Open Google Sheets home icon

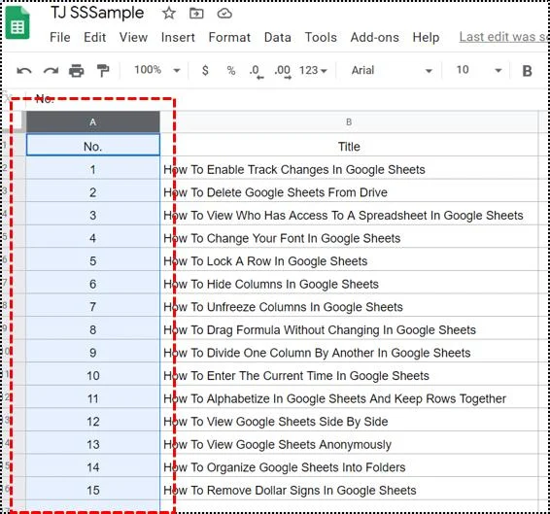(x=17, y=23)
